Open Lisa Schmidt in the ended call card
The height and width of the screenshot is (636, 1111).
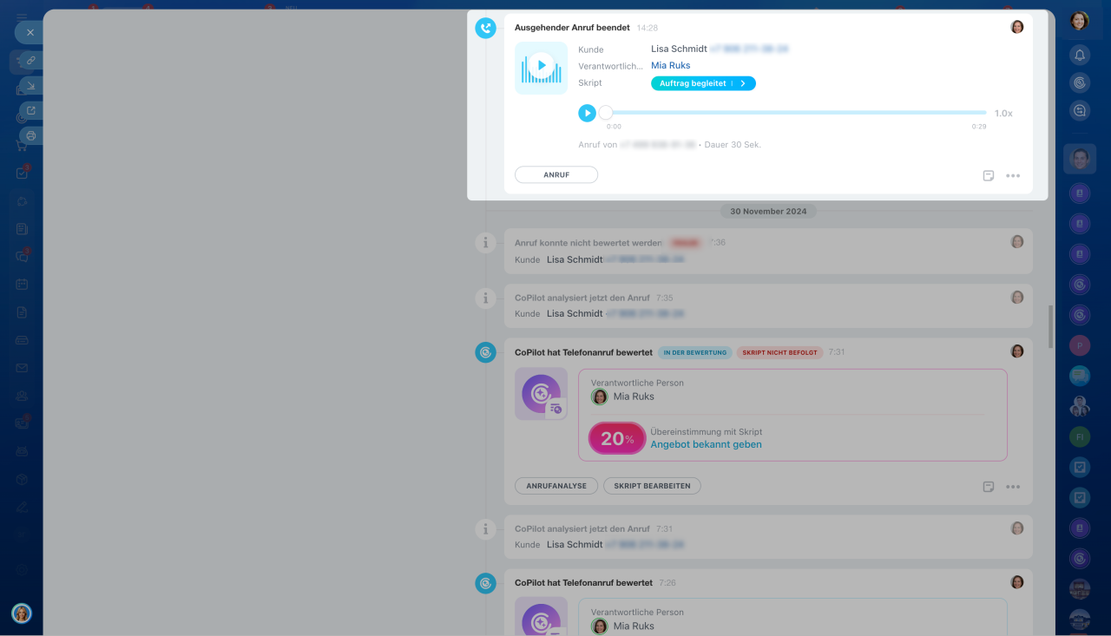click(679, 49)
